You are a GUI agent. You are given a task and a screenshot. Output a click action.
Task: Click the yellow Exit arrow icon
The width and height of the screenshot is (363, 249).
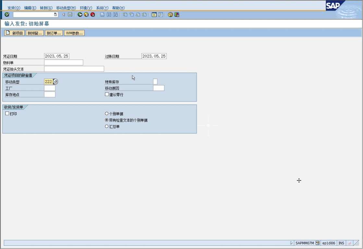pyautogui.click(x=86, y=15)
